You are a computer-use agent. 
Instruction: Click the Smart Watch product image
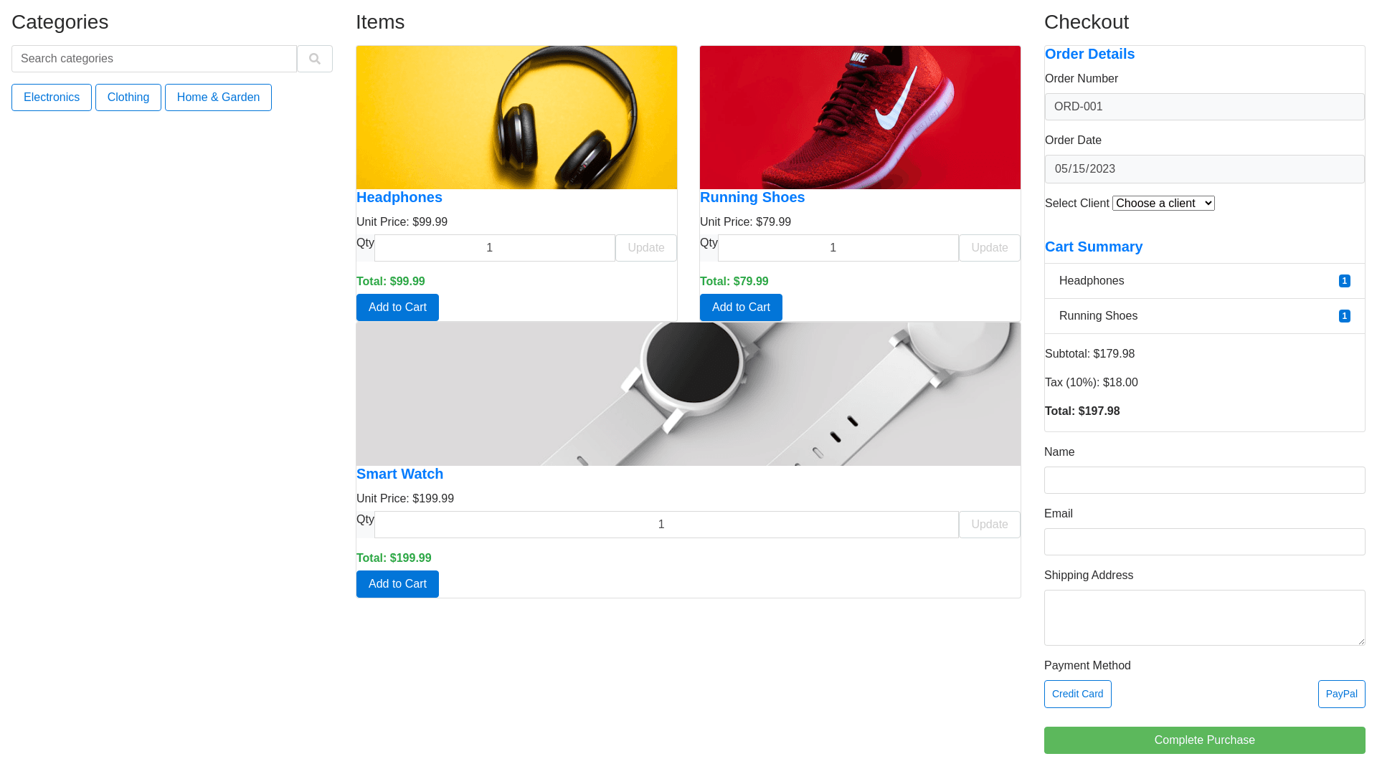(x=688, y=394)
